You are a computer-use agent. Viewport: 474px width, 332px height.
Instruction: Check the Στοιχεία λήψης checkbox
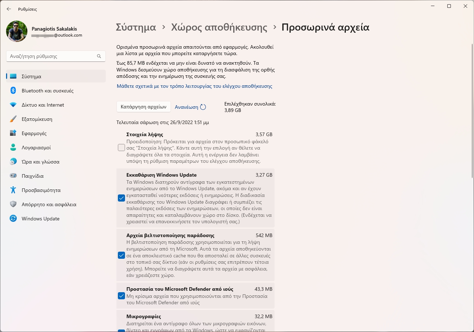[x=121, y=147]
